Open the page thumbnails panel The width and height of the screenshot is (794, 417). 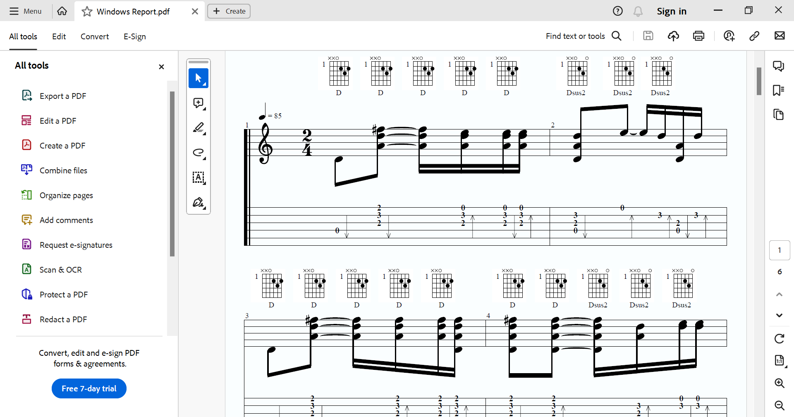click(779, 115)
